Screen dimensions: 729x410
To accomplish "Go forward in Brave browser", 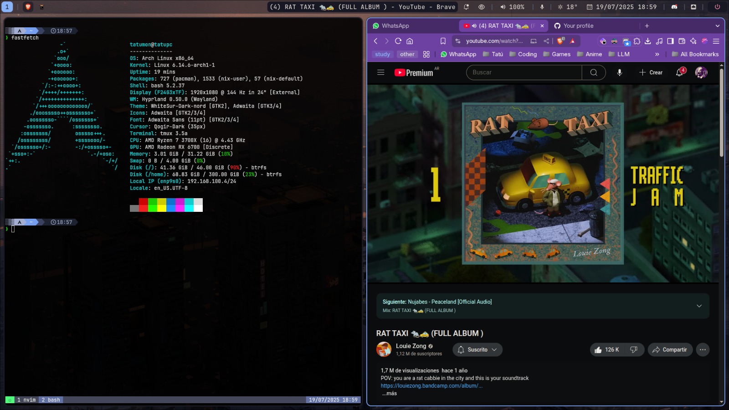I will point(387,41).
